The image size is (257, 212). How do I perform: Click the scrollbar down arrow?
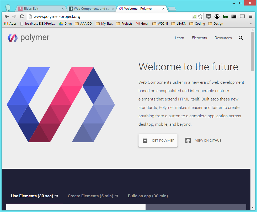coord(253,208)
